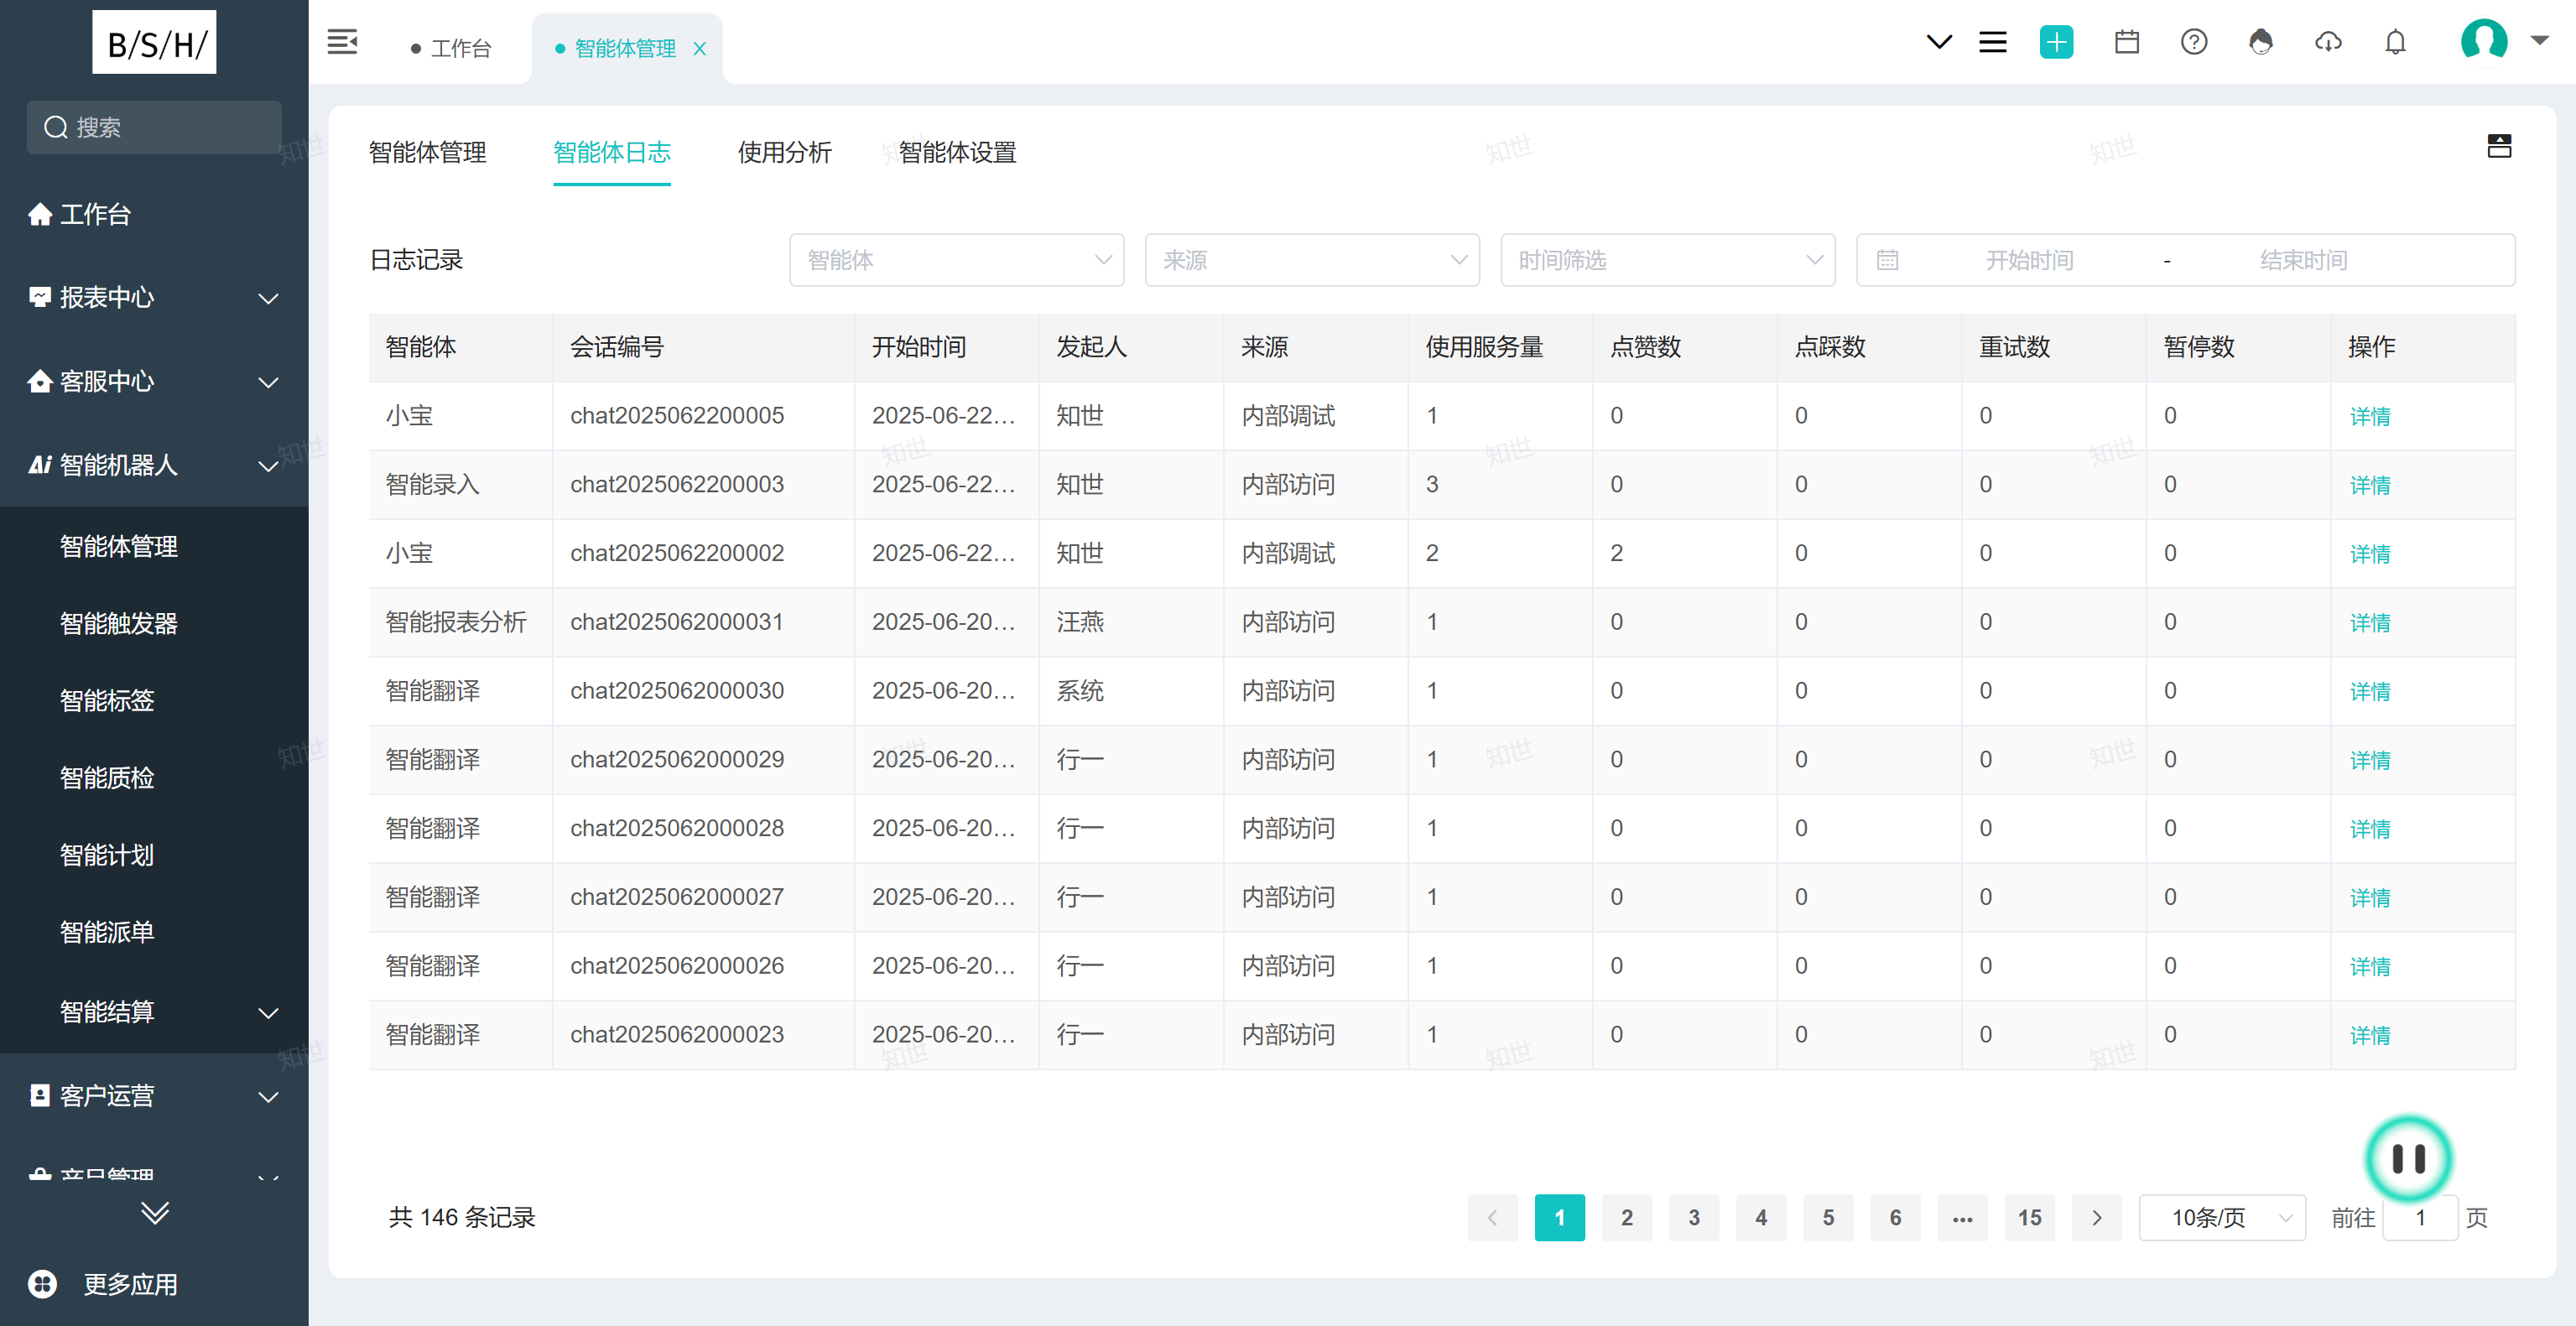Go to page 5 of records
2576x1326 pixels.
[x=1827, y=1217]
